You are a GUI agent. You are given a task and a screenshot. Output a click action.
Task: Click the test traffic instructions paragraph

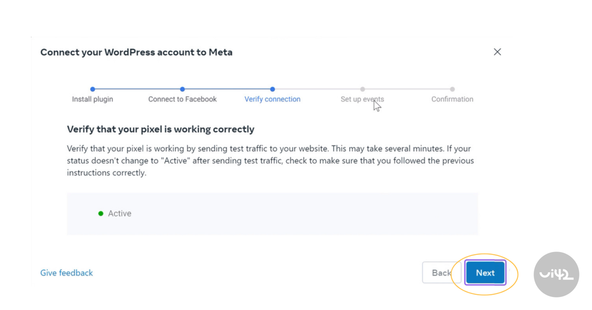270,161
